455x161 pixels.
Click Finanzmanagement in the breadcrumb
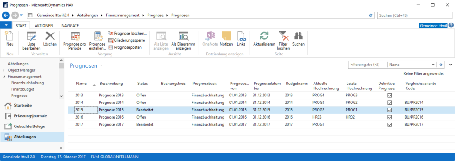pos(122,15)
